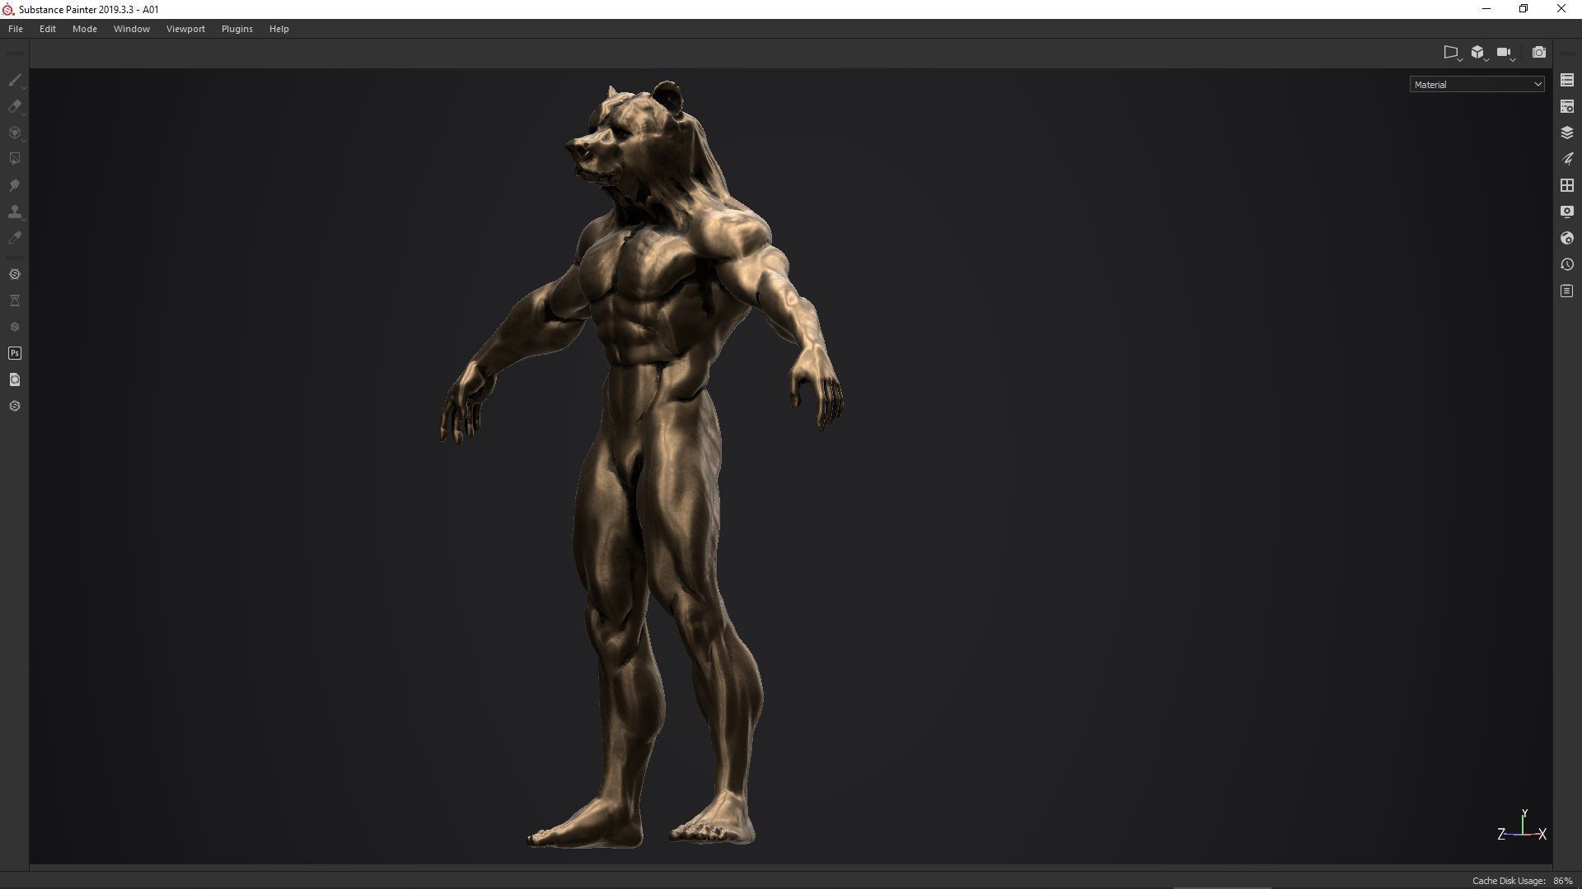Select the Material Picker eyedropper tool
The height and width of the screenshot is (889, 1582).
click(x=15, y=238)
